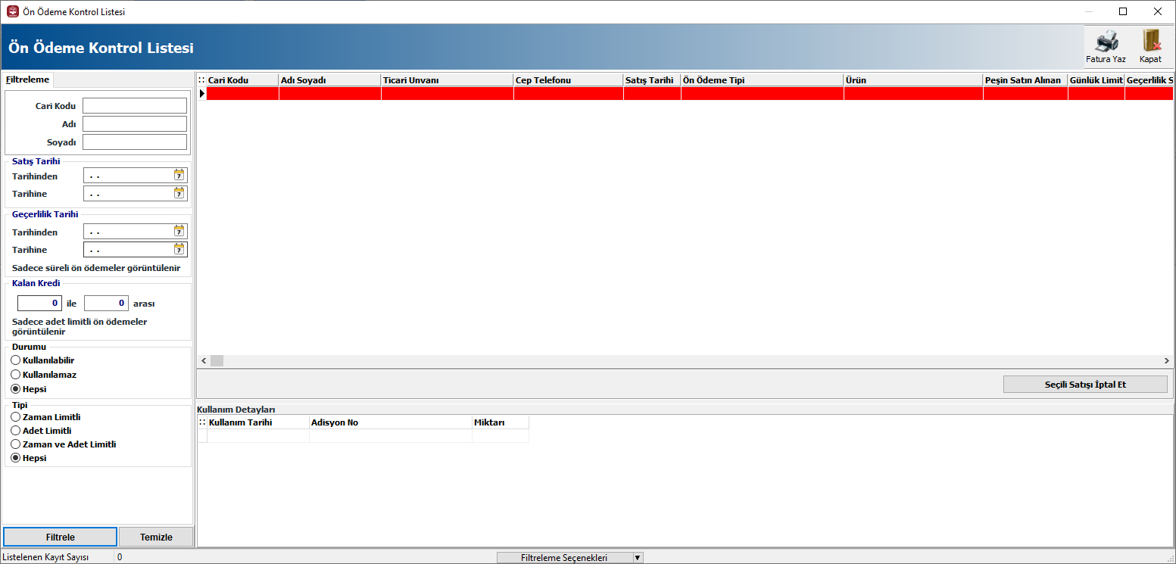
Task: Click Seçili Satışı İptal Et button
Action: coord(1085,385)
